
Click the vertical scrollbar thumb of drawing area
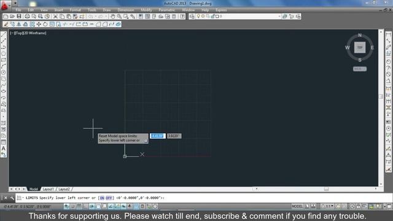click(381, 96)
